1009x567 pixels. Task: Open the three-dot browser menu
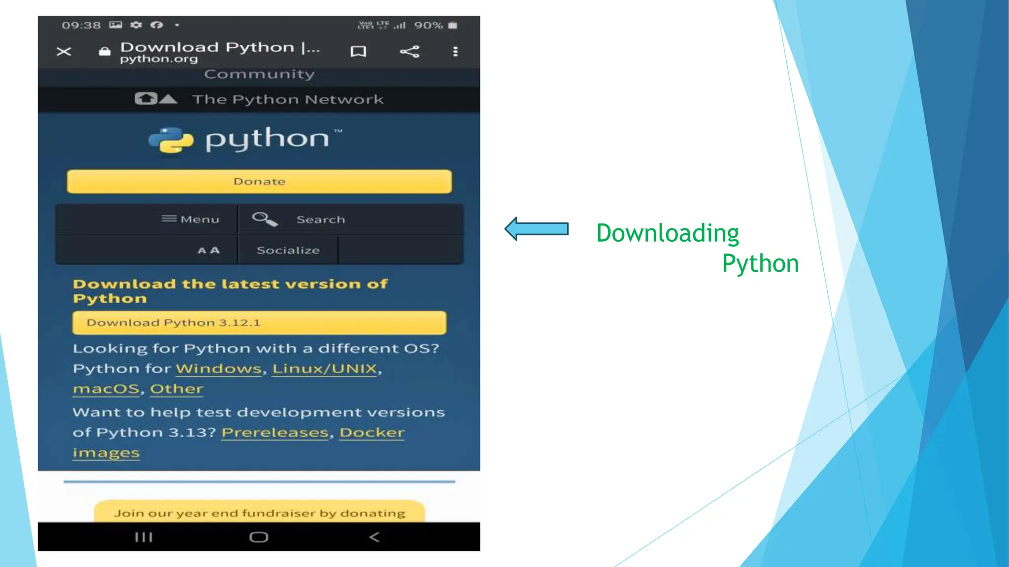click(x=455, y=52)
